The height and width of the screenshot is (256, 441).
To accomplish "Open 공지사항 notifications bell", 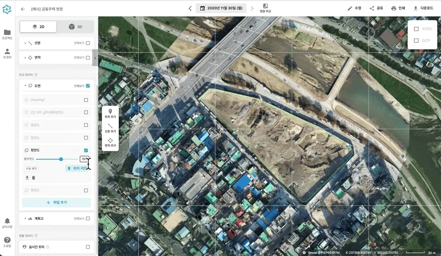I will pos(7,223).
